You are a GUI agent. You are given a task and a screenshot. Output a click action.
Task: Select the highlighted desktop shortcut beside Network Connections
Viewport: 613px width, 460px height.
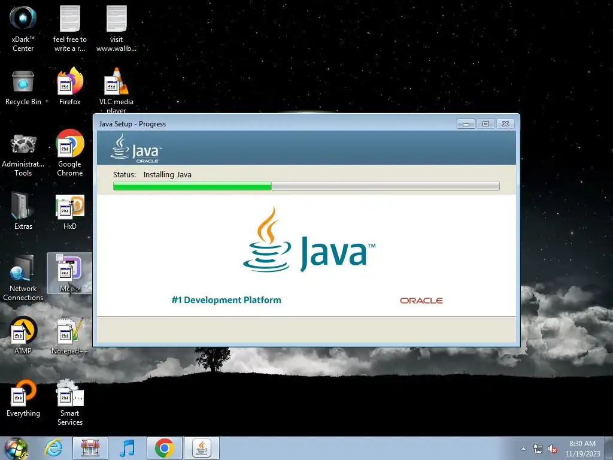pyautogui.click(x=69, y=273)
